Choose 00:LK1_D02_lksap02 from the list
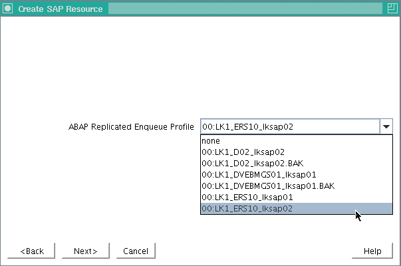401x266 pixels. pyautogui.click(x=297, y=152)
